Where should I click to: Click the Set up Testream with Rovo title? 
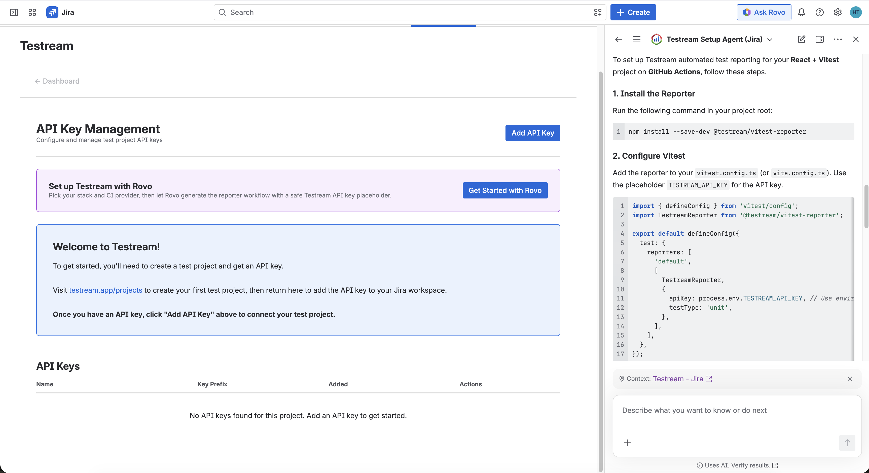click(100, 186)
